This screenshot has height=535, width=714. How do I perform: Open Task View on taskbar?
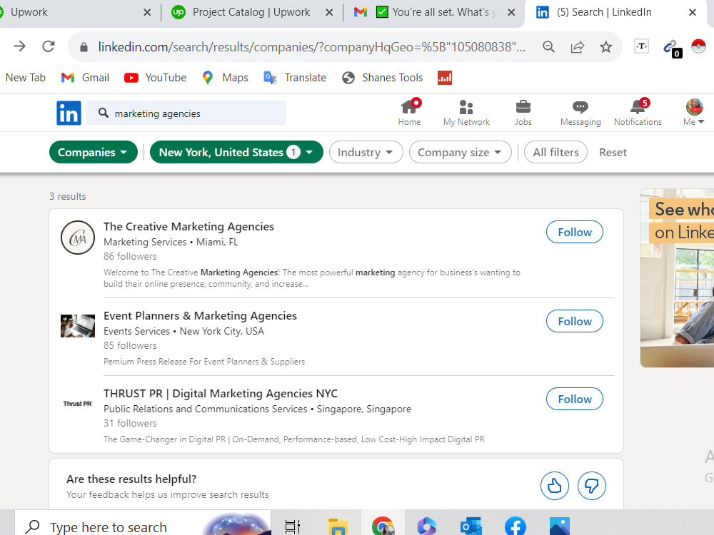292,526
